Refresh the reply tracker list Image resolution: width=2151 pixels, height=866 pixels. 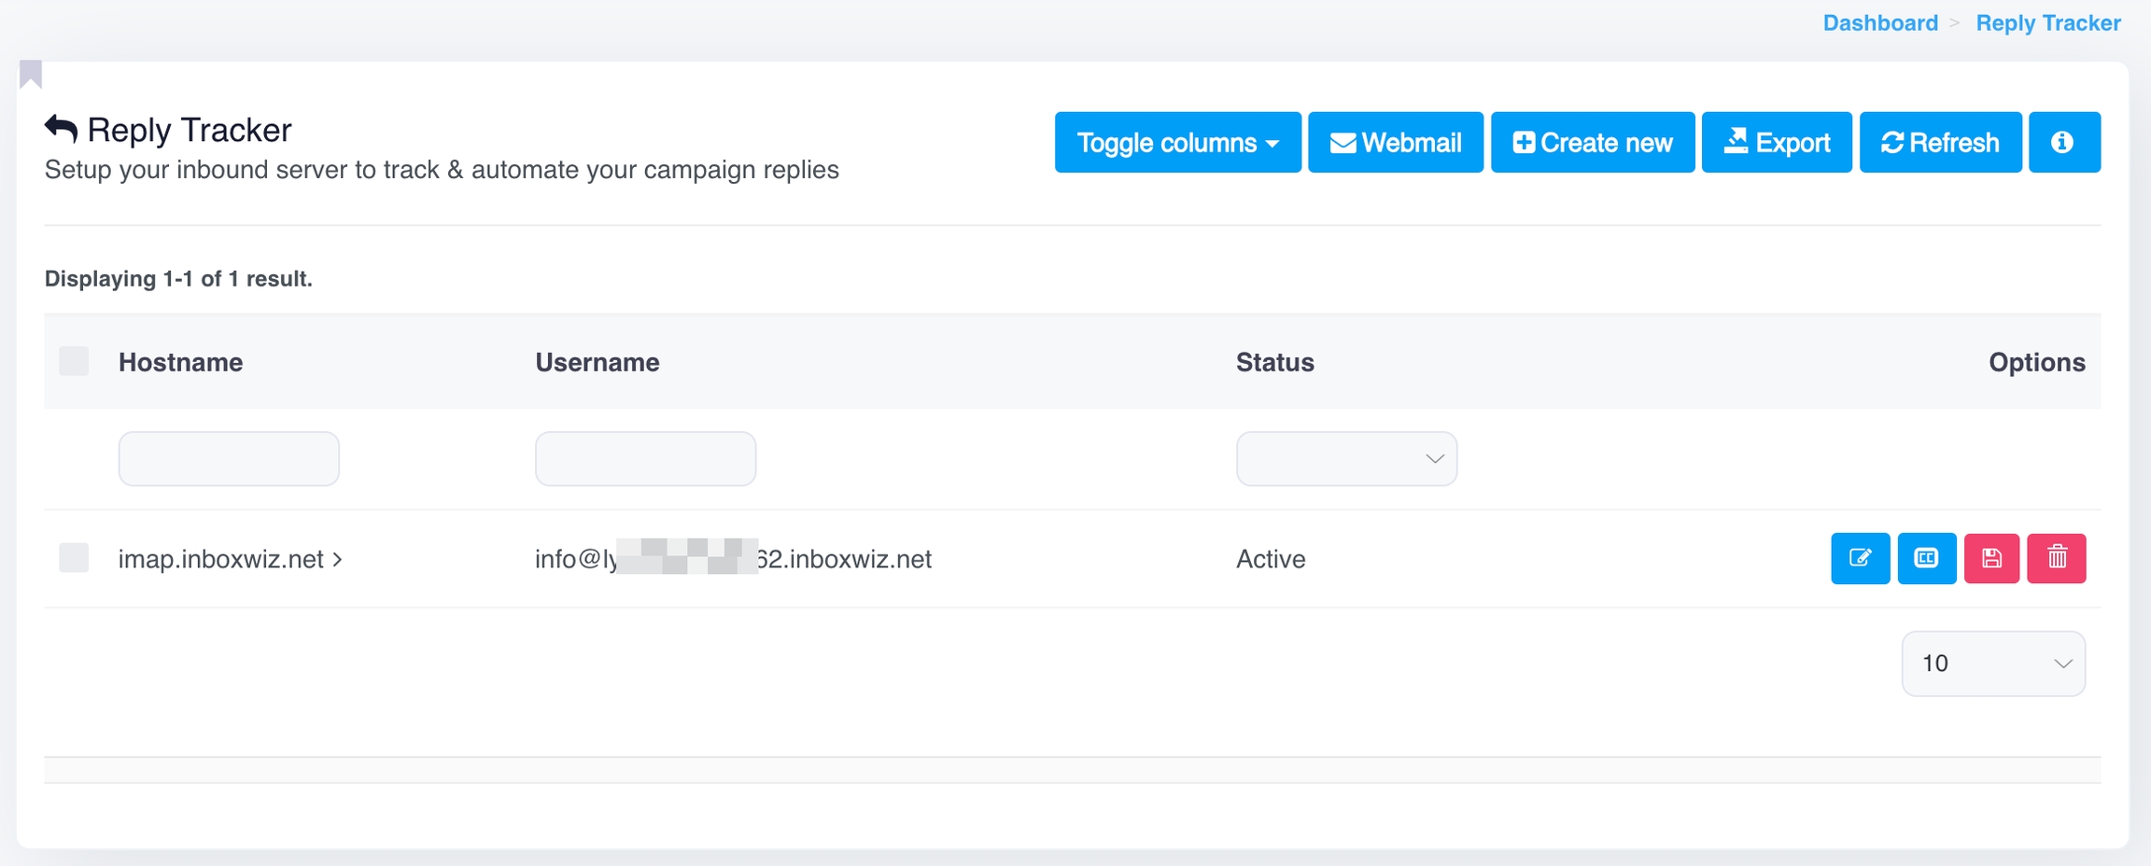[1940, 142]
